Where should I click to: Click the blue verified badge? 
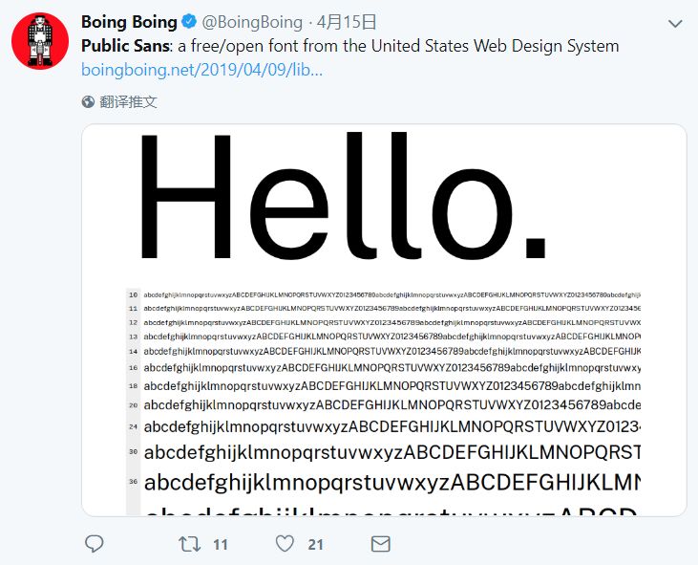(190, 22)
